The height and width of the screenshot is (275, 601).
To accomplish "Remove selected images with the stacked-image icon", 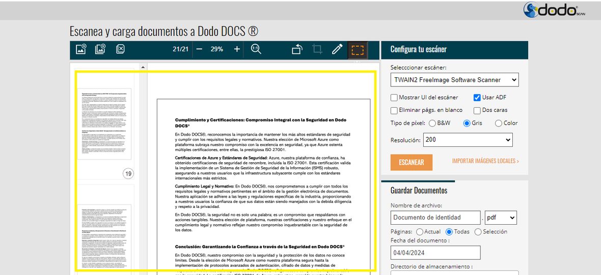I will coord(100,49).
